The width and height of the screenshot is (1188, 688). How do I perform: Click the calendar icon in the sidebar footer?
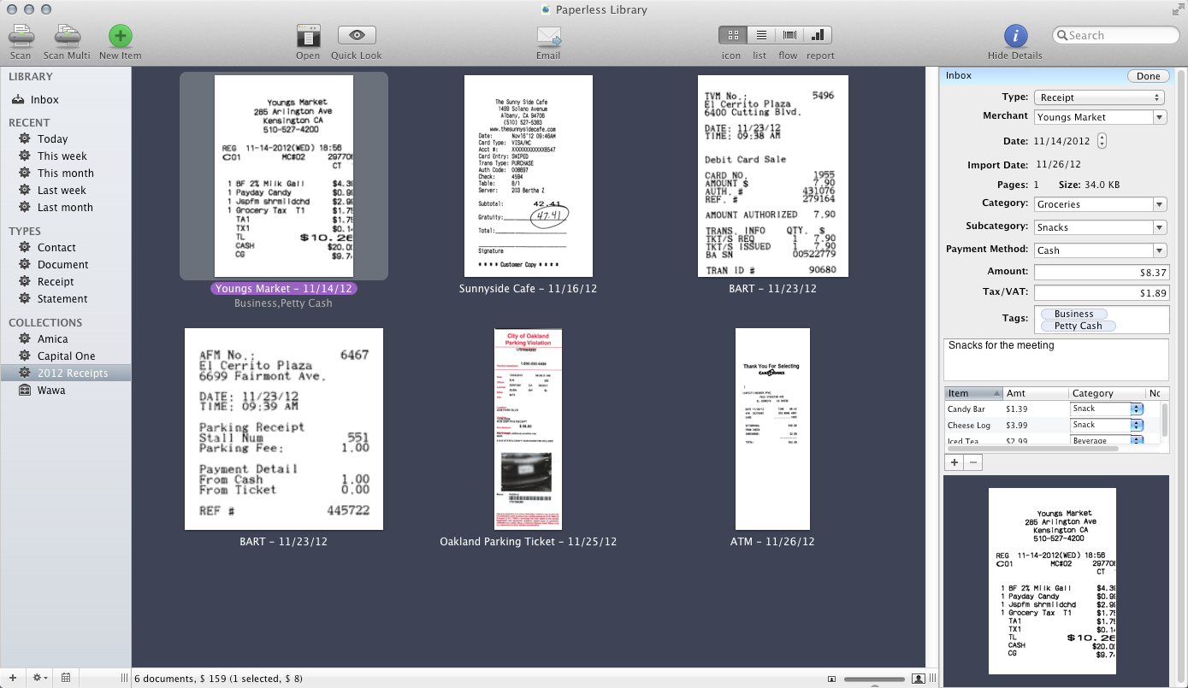66,678
